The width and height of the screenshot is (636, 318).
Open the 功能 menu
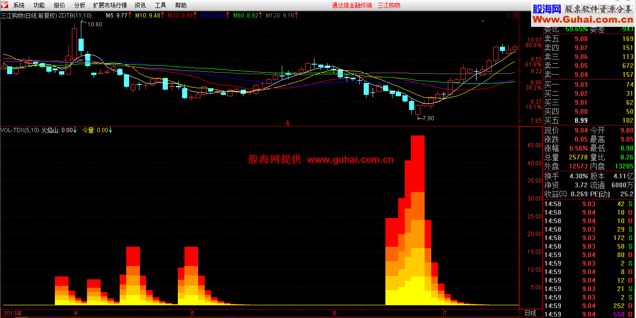tap(39, 5)
